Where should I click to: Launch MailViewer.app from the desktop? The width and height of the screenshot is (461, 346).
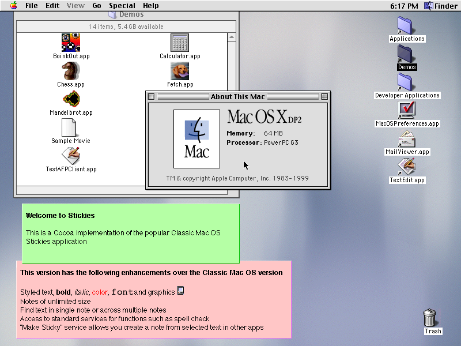click(x=407, y=138)
